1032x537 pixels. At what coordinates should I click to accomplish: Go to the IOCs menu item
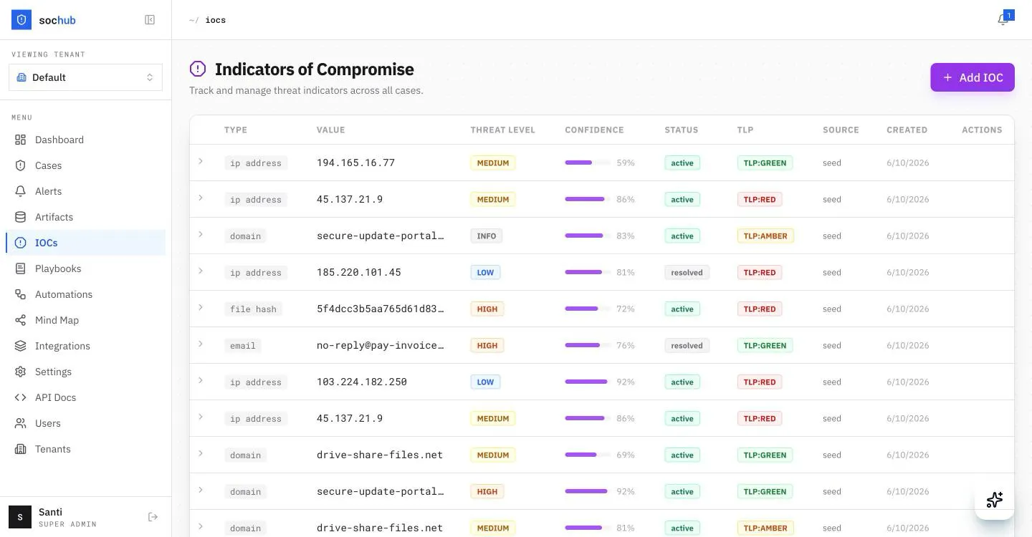tap(85, 243)
